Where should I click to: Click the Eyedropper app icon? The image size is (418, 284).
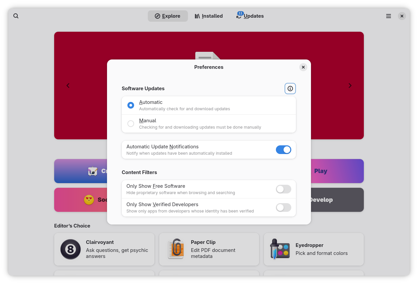point(280,249)
